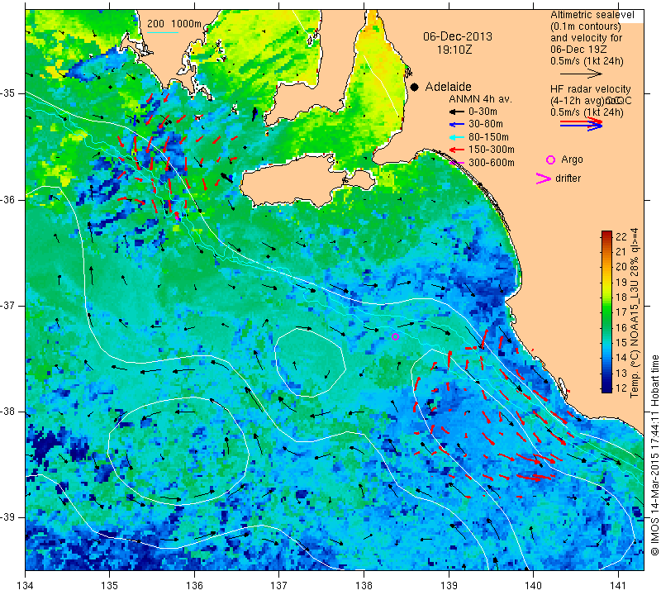Click the 19:10Z time text
Image resolution: width=661 pixels, height=595 pixels.
454,50
